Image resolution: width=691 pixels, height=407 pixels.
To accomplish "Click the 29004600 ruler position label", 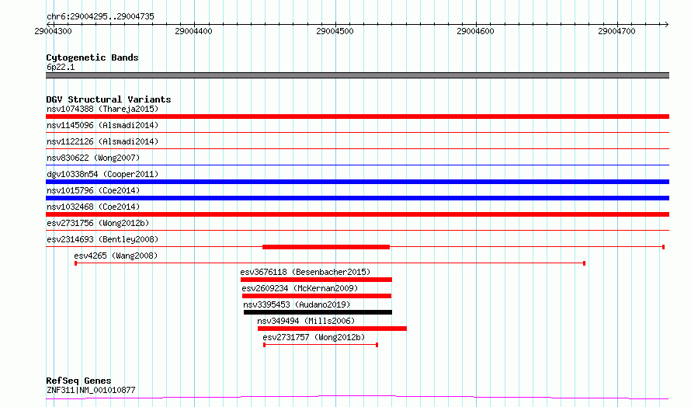I will point(475,31).
